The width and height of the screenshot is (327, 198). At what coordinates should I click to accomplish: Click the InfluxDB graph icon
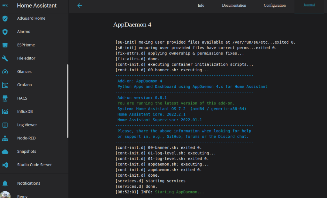(x=5, y=112)
